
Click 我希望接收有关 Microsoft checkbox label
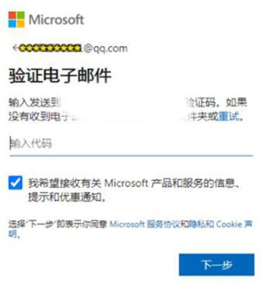88,183
